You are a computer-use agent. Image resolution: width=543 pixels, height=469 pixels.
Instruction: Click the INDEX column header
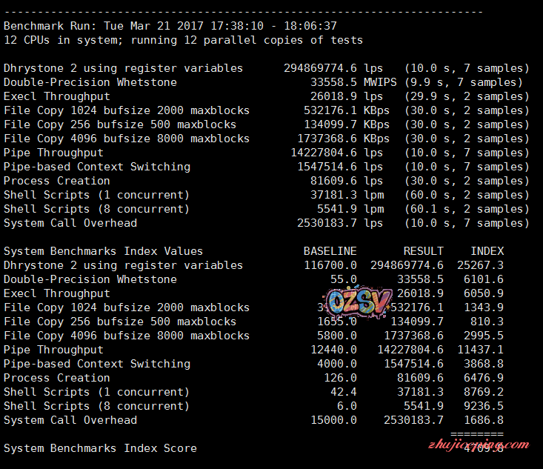tap(487, 251)
